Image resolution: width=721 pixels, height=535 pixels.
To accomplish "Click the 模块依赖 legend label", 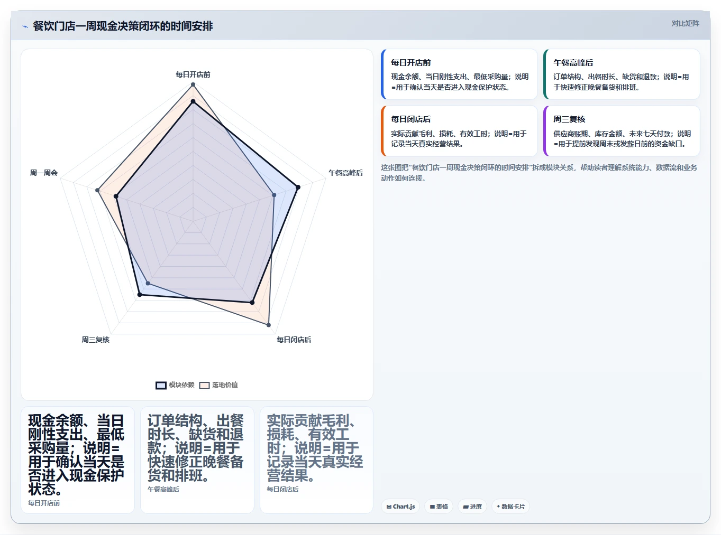I will click(x=181, y=385).
